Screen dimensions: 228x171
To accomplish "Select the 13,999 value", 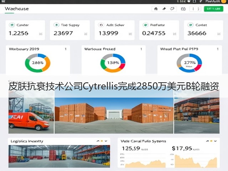I will [108, 33].
